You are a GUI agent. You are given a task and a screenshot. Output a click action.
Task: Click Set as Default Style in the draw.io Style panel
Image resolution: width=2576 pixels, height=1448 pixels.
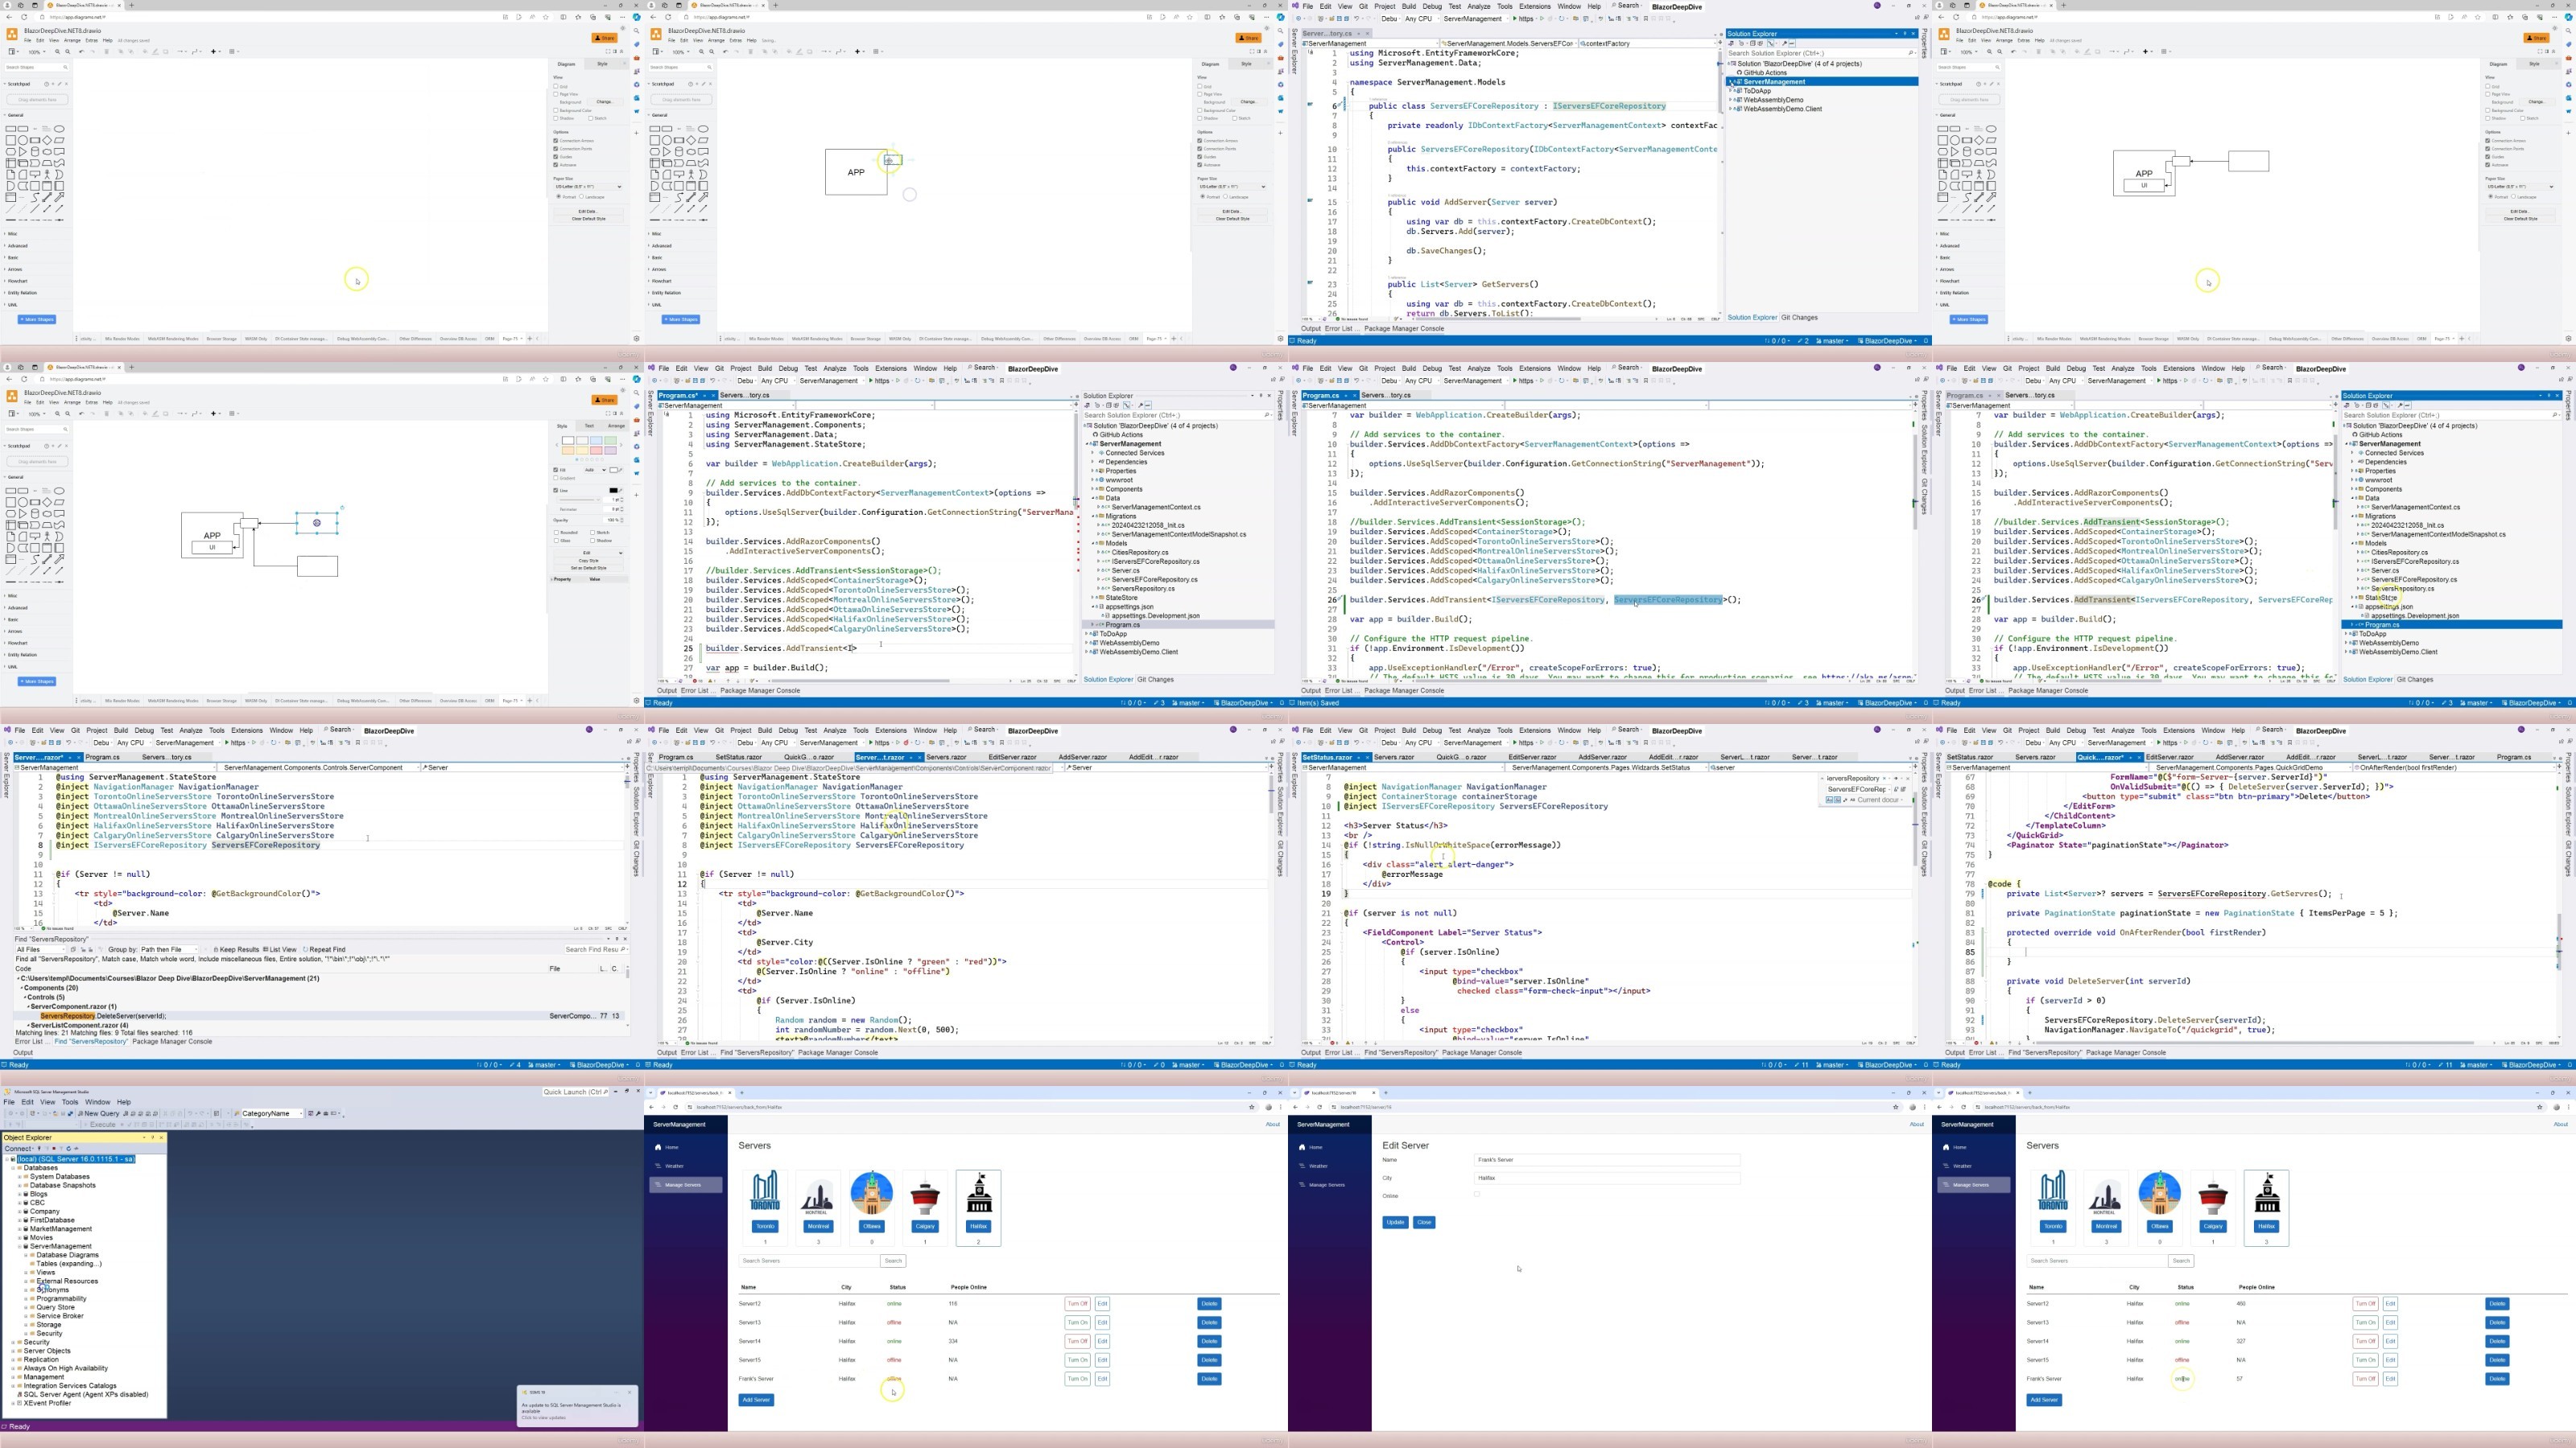click(589, 569)
